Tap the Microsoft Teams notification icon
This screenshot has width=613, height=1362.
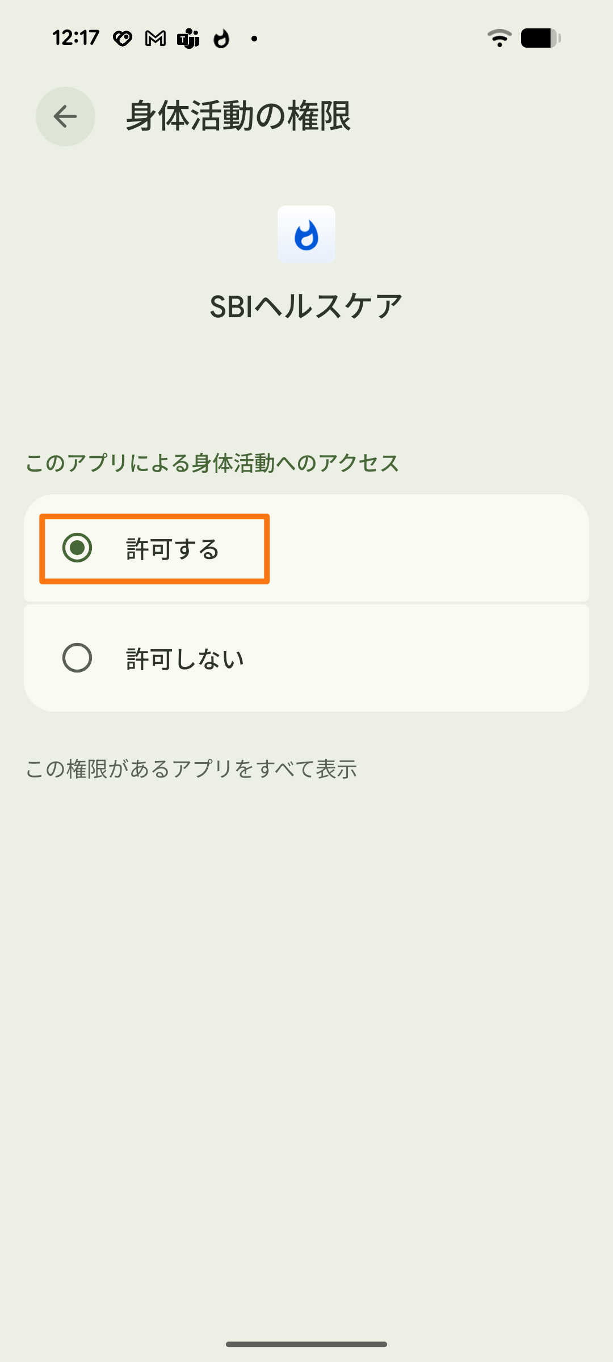click(187, 37)
